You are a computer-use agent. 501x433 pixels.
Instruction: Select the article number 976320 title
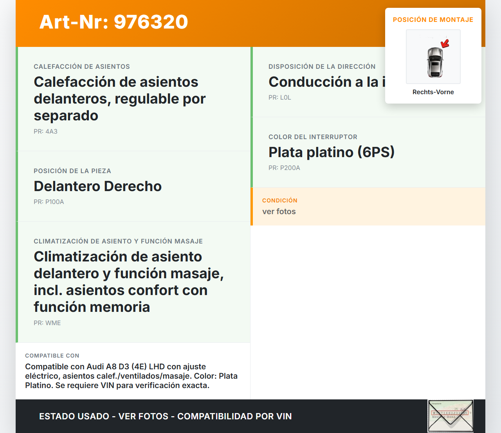click(x=114, y=22)
